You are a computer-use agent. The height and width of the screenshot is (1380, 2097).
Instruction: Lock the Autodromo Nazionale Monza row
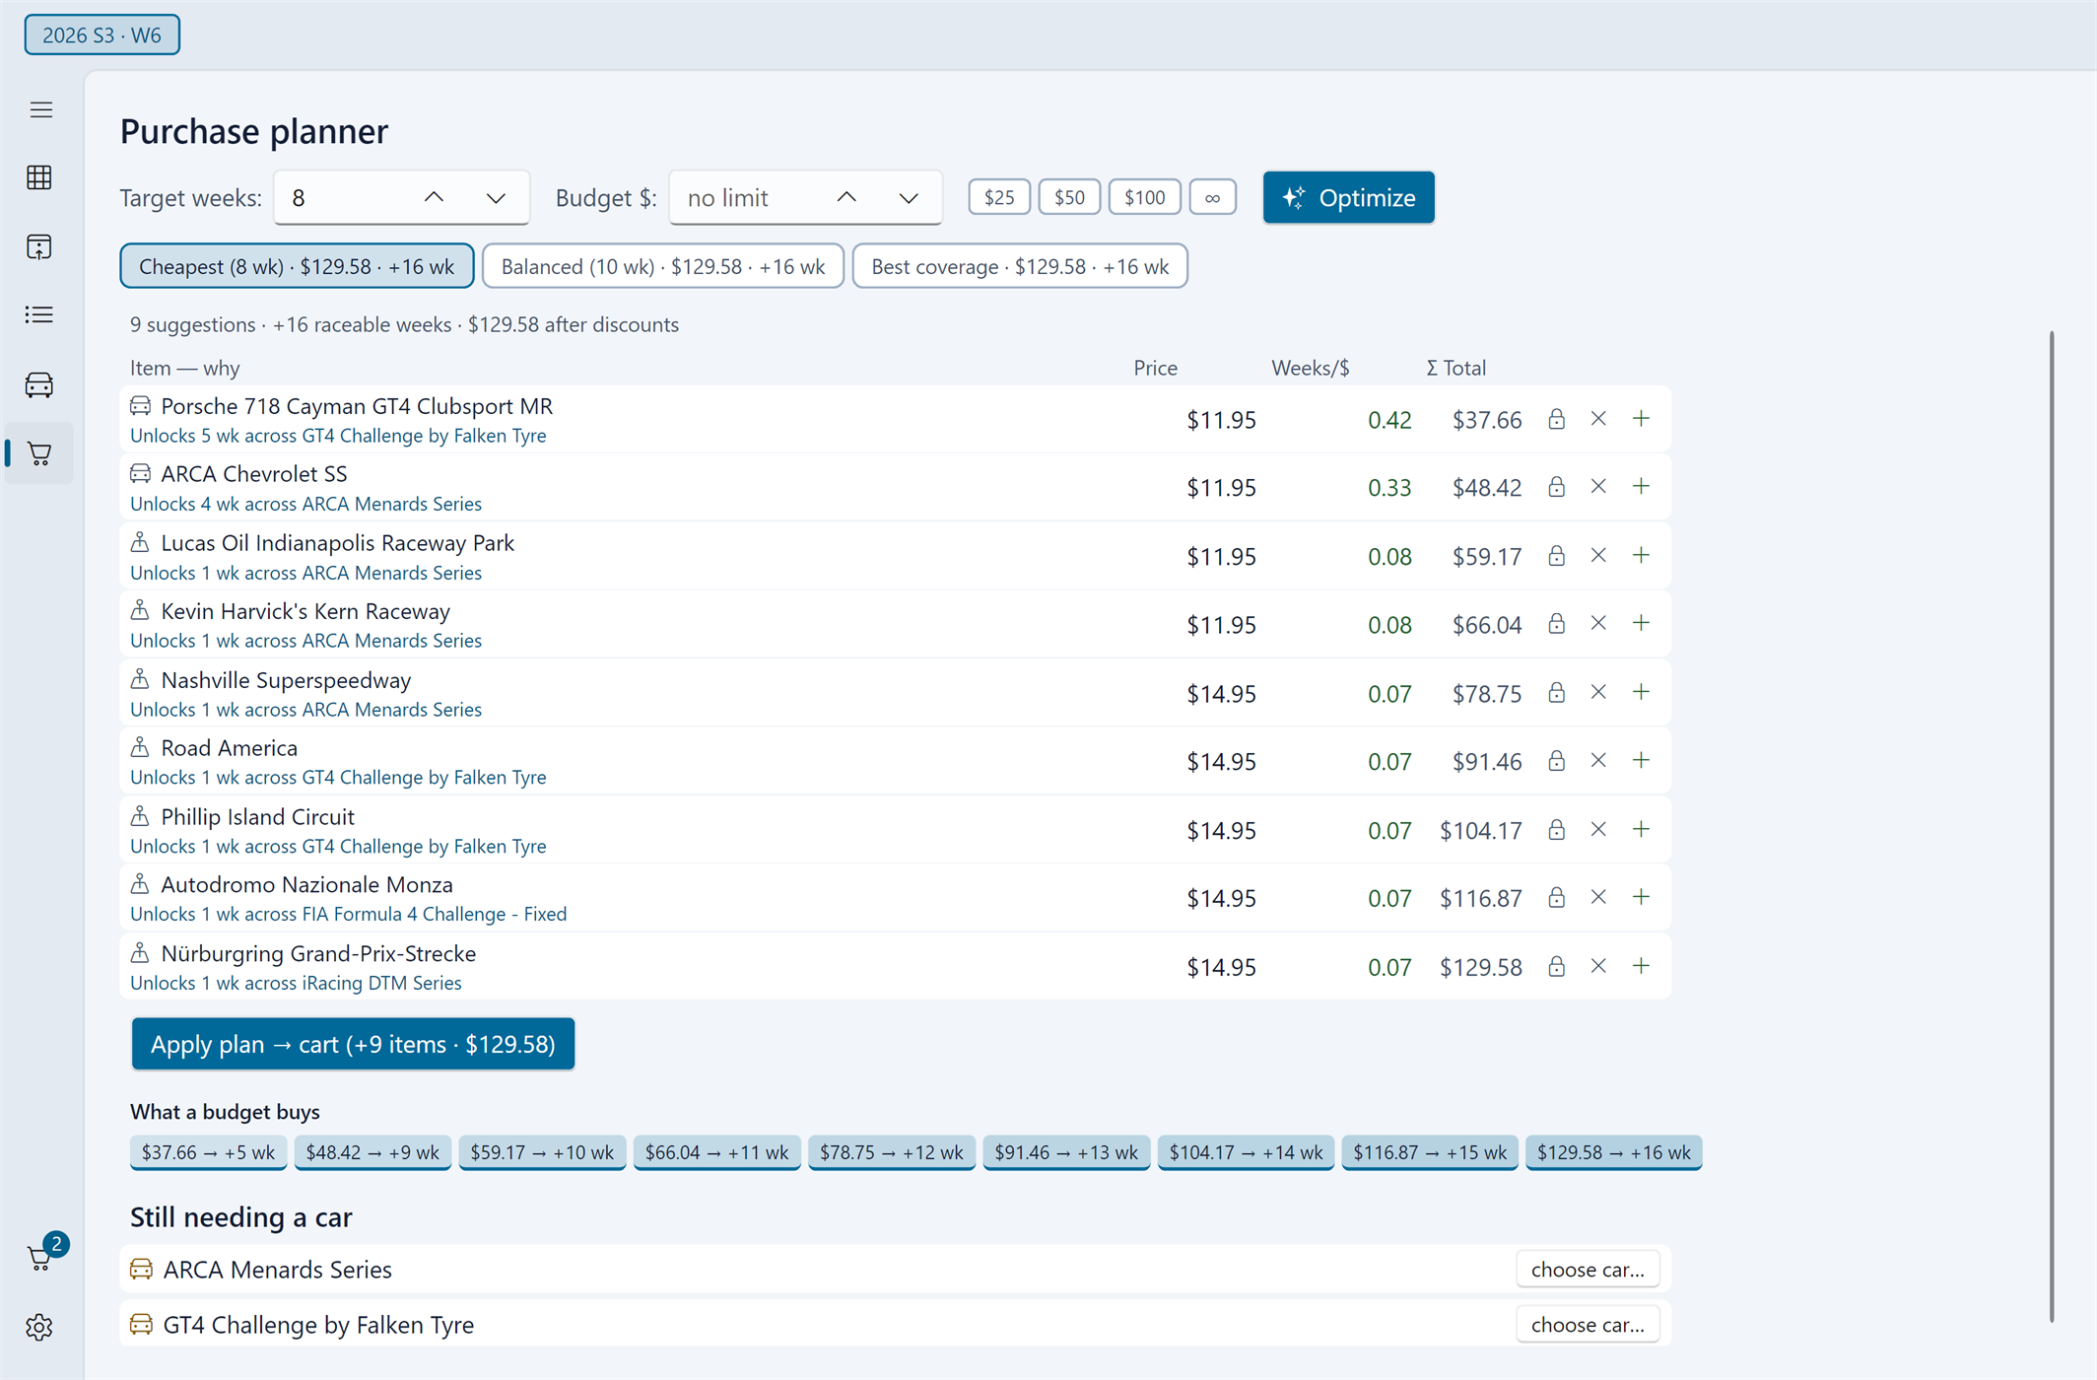[1556, 898]
